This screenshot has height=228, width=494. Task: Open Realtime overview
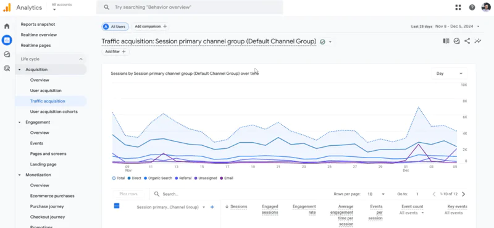tap(39, 35)
